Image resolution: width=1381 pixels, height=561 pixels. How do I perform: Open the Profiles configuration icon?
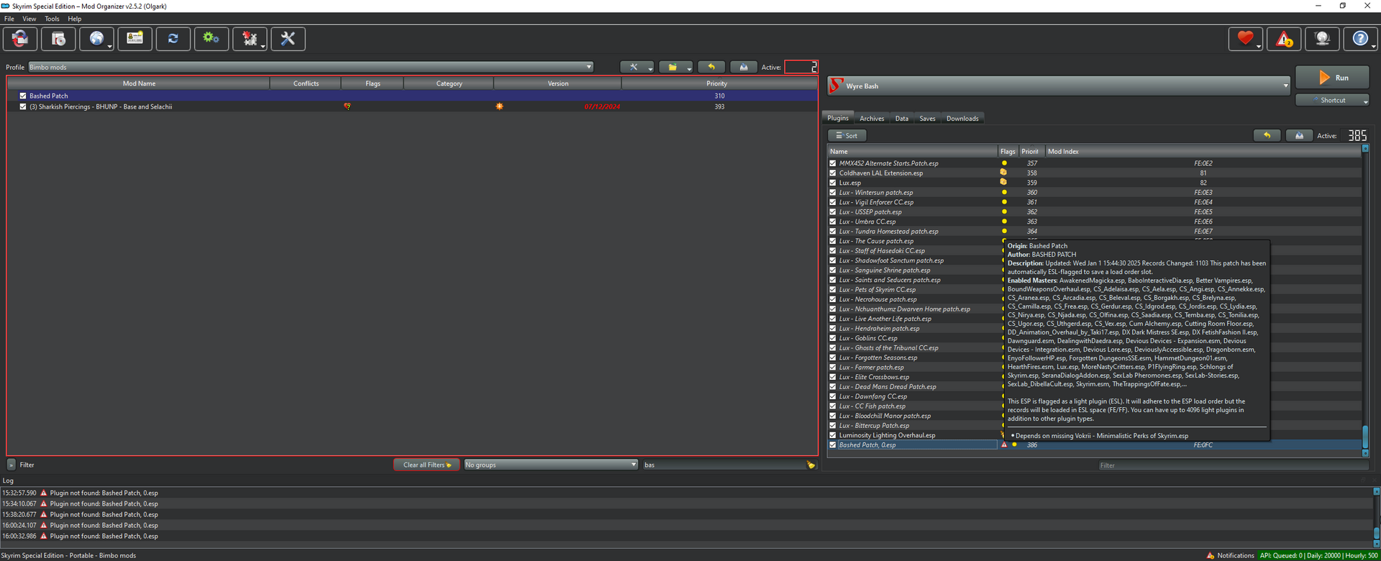point(135,39)
